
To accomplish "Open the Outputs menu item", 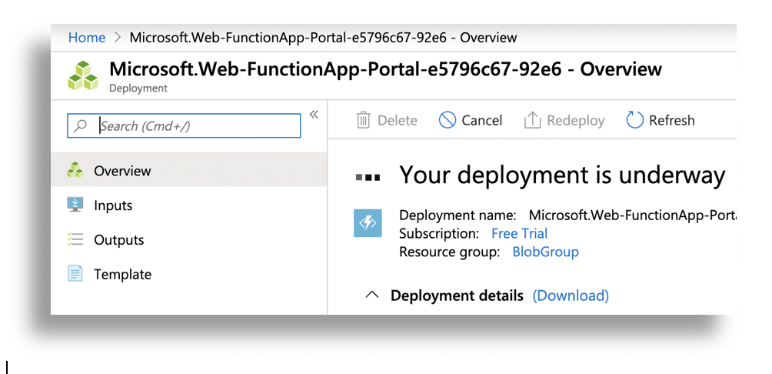I will (189, 239).
